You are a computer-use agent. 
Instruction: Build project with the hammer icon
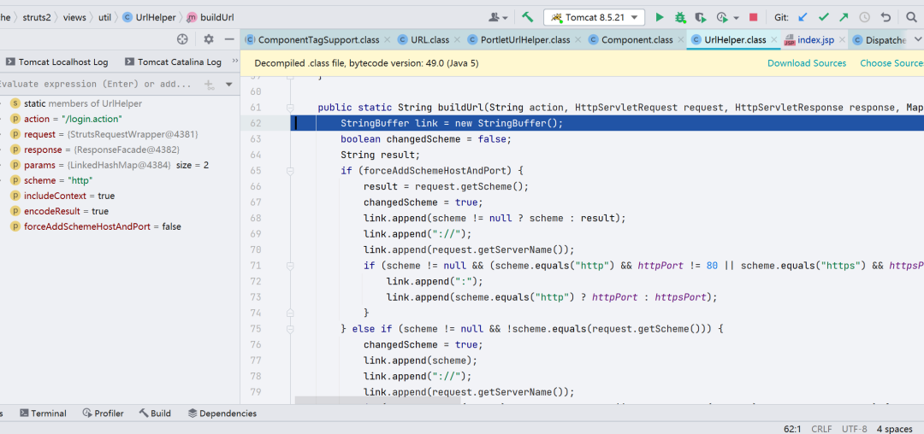tap(528, 17)
